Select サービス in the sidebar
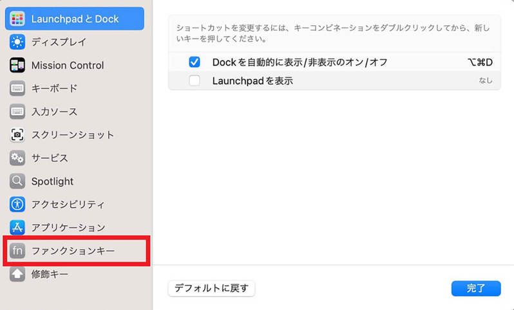This screenshot has height=310, width=514. point(50,158)
